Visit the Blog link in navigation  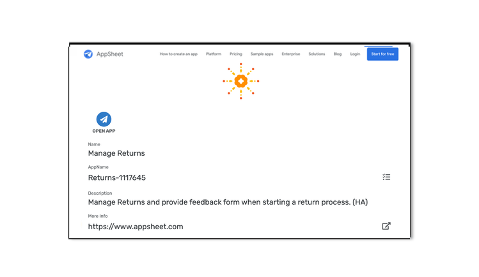[x=338, y=54]
